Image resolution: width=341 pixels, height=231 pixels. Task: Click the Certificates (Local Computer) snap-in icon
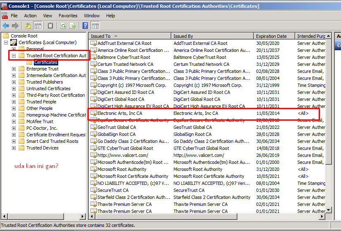(x=14, y=42)
